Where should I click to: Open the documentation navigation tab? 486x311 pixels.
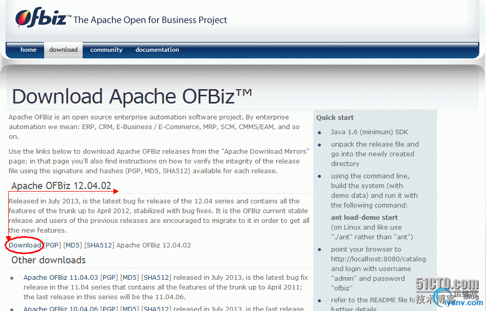pyautogui.click(x=157, y=50)
